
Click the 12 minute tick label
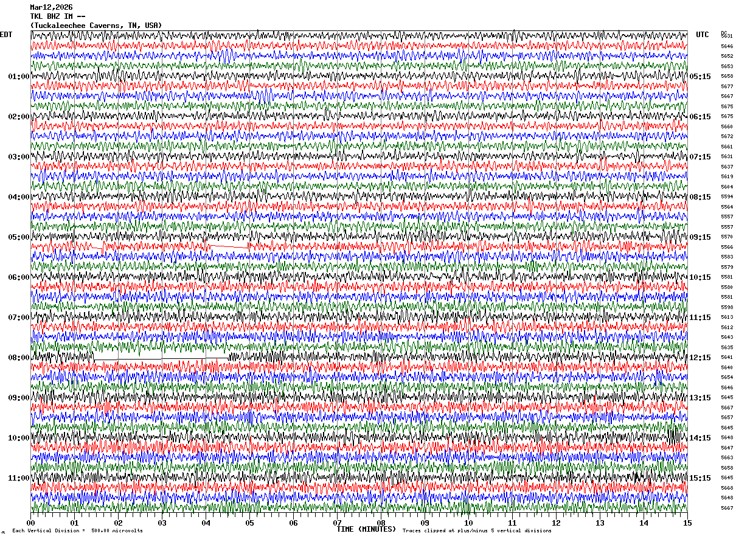pyautogui.click(x=557, y=523)
